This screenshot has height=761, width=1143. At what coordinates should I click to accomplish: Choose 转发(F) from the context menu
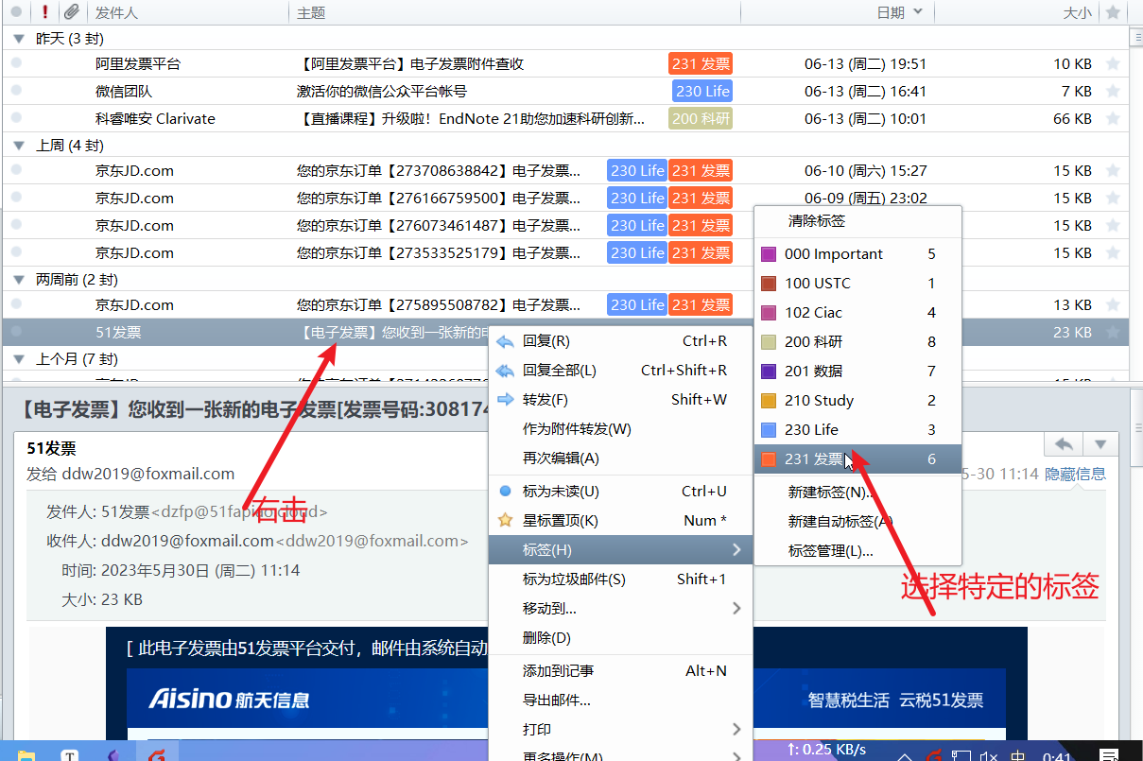pyautogui.click(x=546, y=400)
